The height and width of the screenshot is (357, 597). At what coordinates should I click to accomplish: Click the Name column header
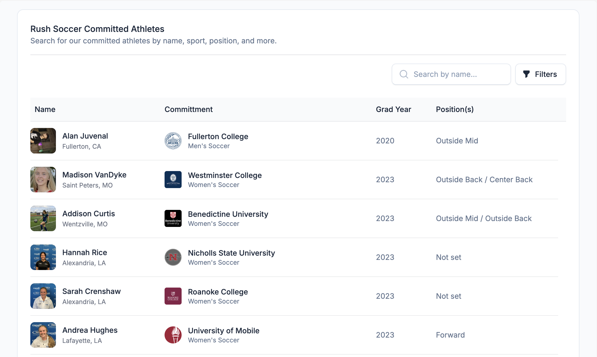coord(45,109)
